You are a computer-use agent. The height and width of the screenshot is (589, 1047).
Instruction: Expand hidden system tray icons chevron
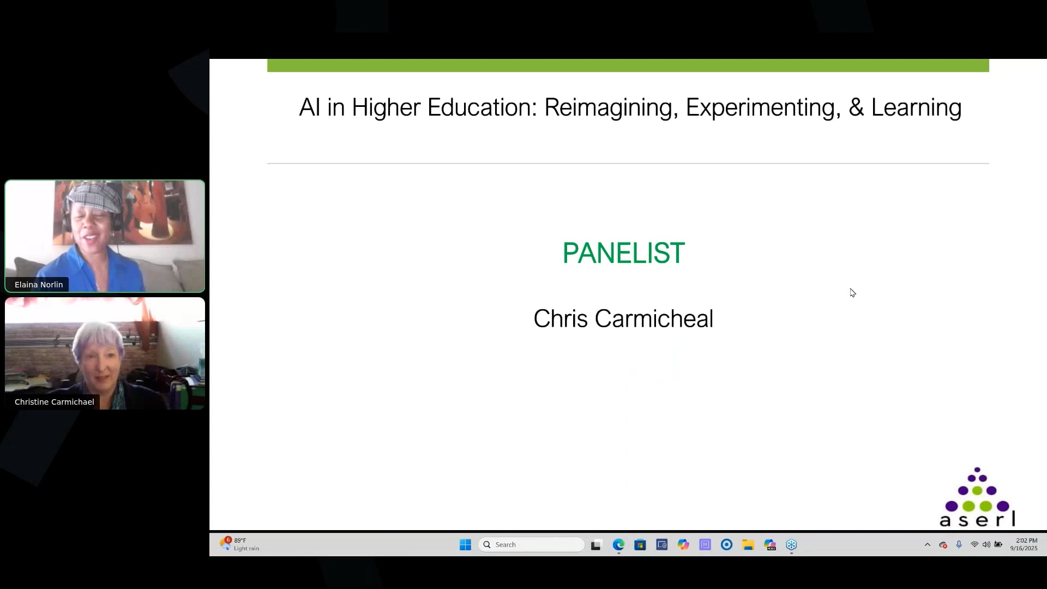[x=928, y=545]
